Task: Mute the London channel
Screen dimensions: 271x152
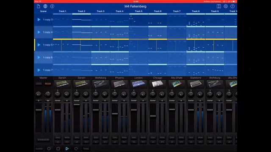Action: click(143, 138)
